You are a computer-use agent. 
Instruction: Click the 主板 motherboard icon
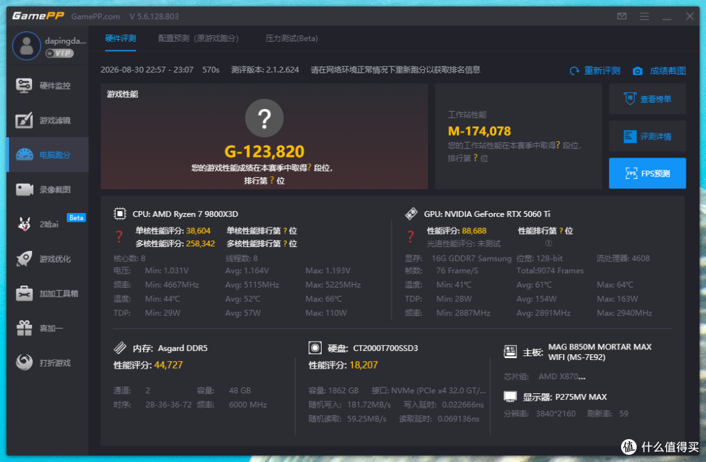click(510, 352)
